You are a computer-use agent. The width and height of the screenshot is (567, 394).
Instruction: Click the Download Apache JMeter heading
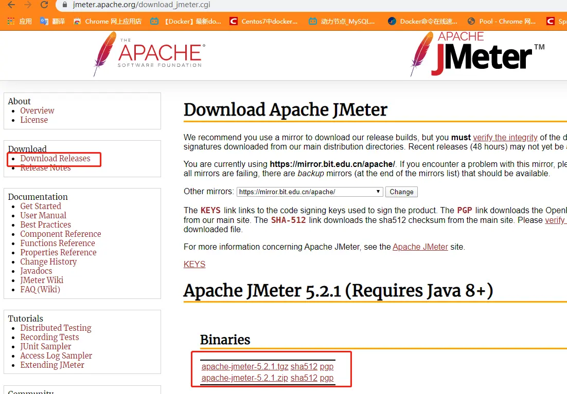(286, 110)
